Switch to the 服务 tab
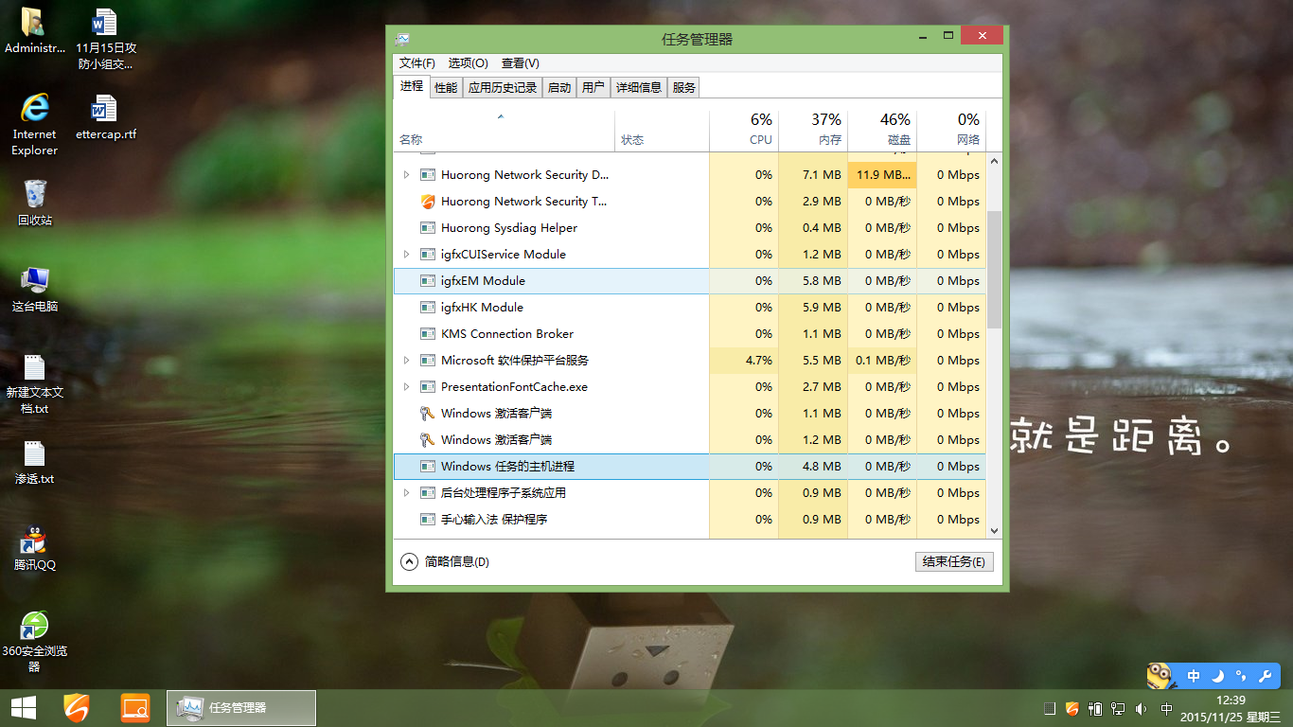The image size is (1293, 727). (x=683, y=88)
